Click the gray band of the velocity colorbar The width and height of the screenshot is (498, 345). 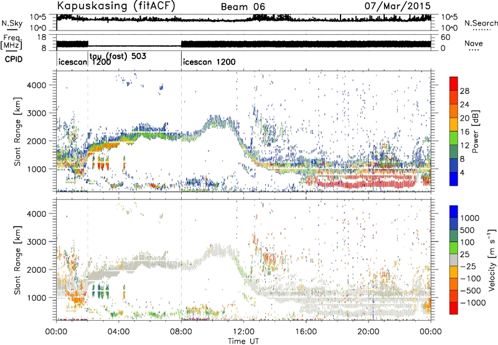(454, 260)
